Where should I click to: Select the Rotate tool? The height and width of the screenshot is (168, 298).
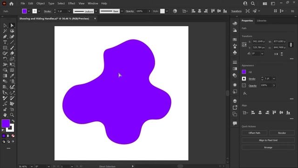click(x=5, y=59)
